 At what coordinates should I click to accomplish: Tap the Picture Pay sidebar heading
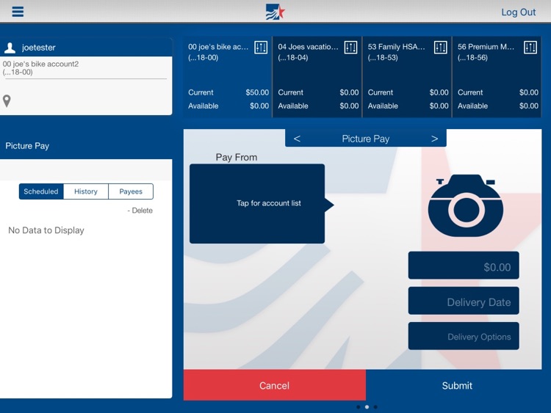click(27, 146)
